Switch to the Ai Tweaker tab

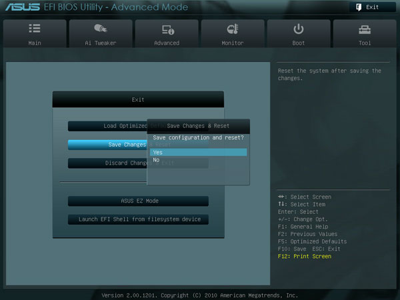pyautogui.click(x=101, y=33)
